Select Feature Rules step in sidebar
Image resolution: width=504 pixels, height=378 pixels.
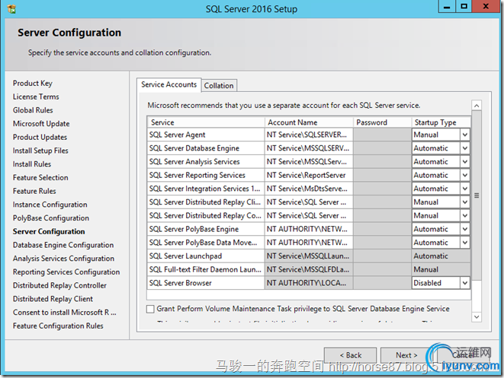tap(34, 191)
